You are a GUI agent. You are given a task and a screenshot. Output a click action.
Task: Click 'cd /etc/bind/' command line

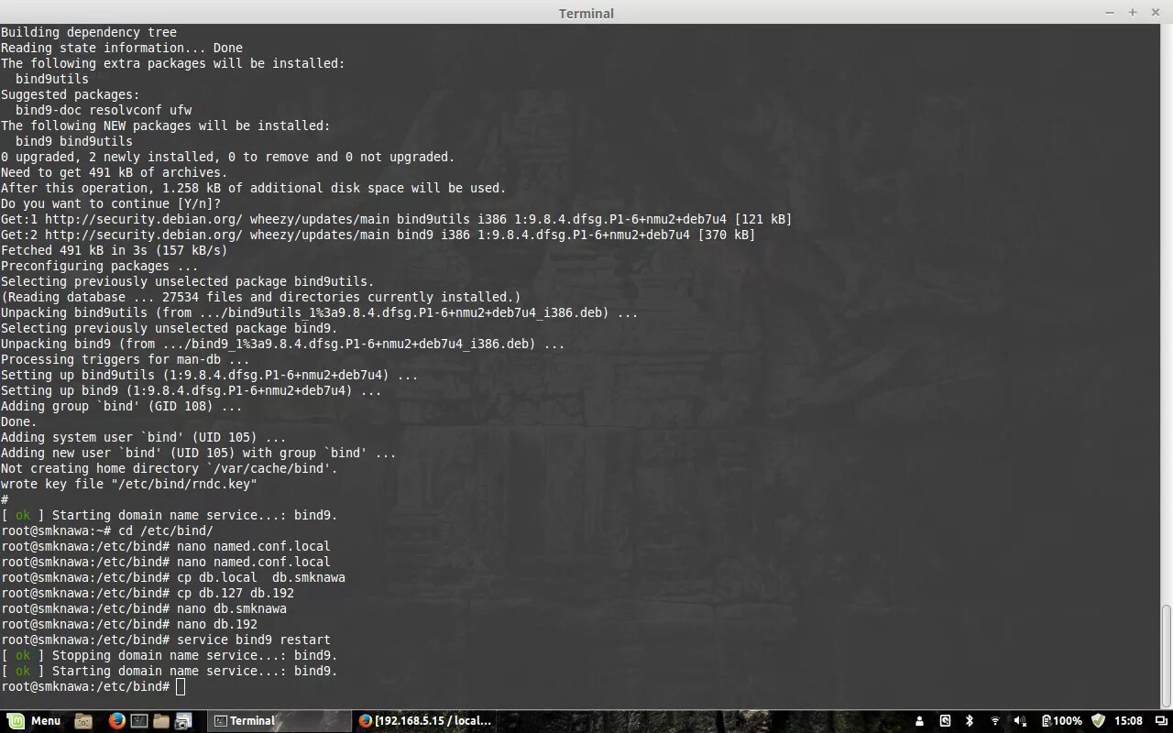pyautogui.click(x=107, y=531)
